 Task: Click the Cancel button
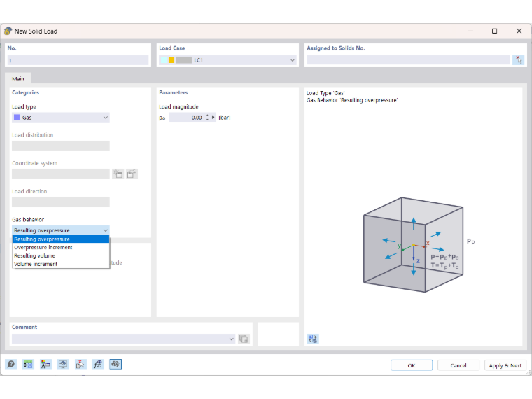point(458,365)
